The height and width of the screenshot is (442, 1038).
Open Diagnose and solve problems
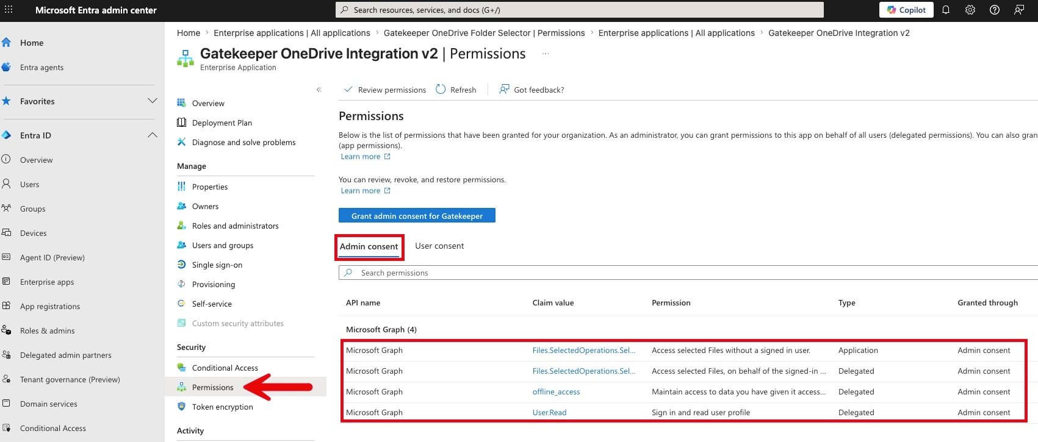tap(243, 142)
